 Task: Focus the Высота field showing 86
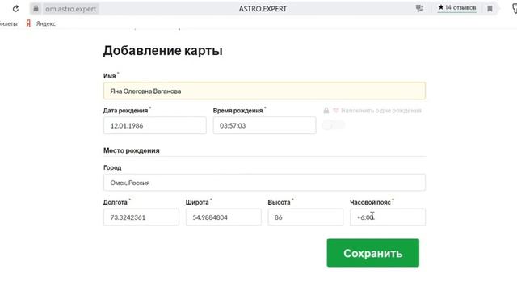pyautogui.click(x=305, y=217)
